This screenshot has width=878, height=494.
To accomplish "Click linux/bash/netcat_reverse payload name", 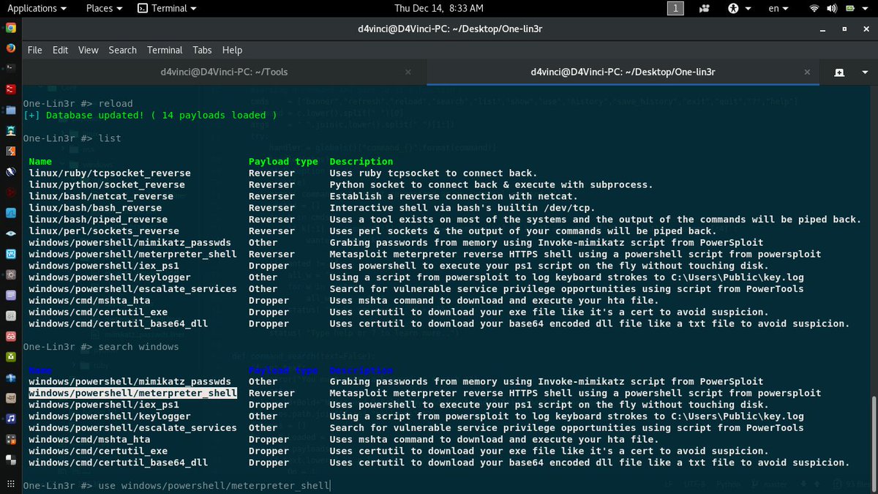I will coord(101,196).
